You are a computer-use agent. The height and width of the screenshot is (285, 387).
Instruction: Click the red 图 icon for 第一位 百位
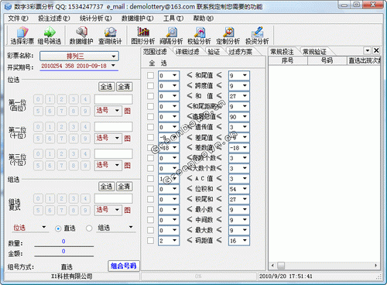(128, 111)
